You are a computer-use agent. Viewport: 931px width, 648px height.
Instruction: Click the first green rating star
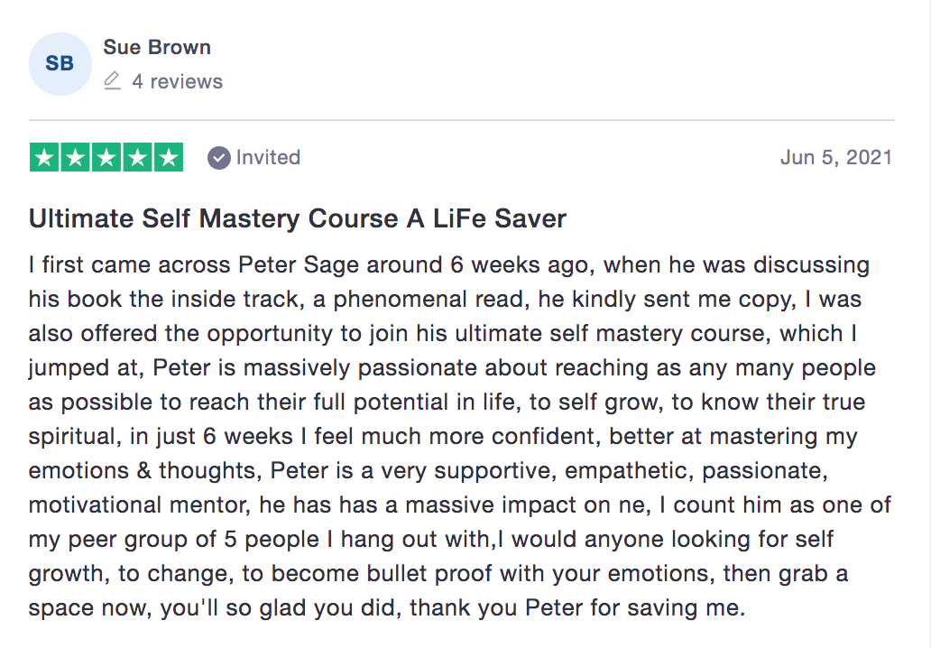[45, 158]
